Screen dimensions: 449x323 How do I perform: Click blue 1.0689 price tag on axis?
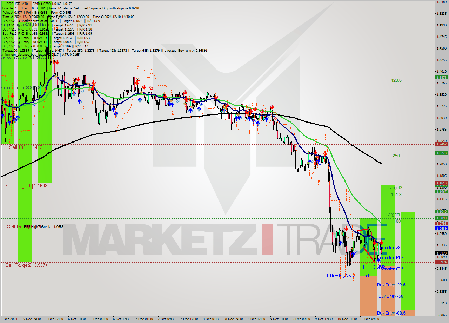tap(441, 228)
